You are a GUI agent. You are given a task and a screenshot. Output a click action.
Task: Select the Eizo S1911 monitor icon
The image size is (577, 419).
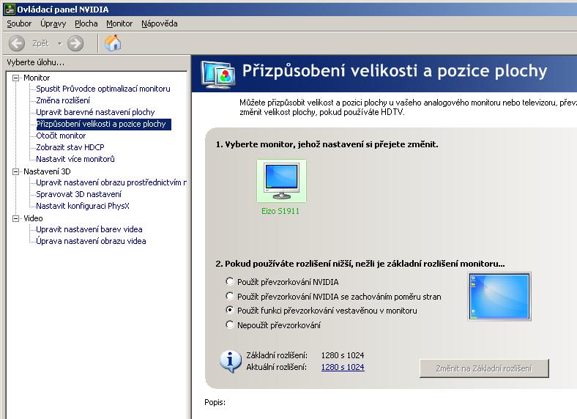coord(281,182)
